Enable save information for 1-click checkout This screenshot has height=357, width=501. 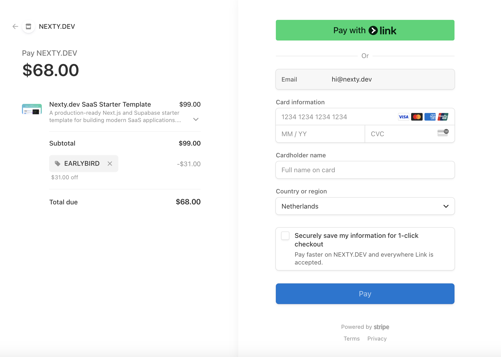[285, 236]
